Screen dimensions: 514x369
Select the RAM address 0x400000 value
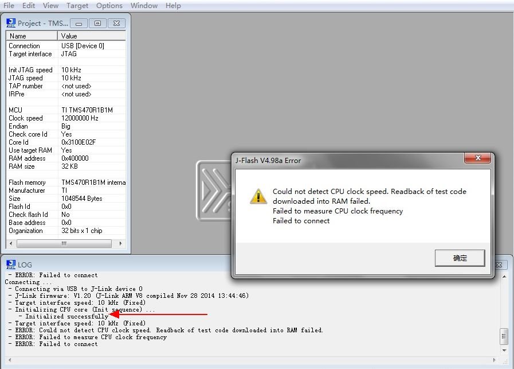click(74, 158)
